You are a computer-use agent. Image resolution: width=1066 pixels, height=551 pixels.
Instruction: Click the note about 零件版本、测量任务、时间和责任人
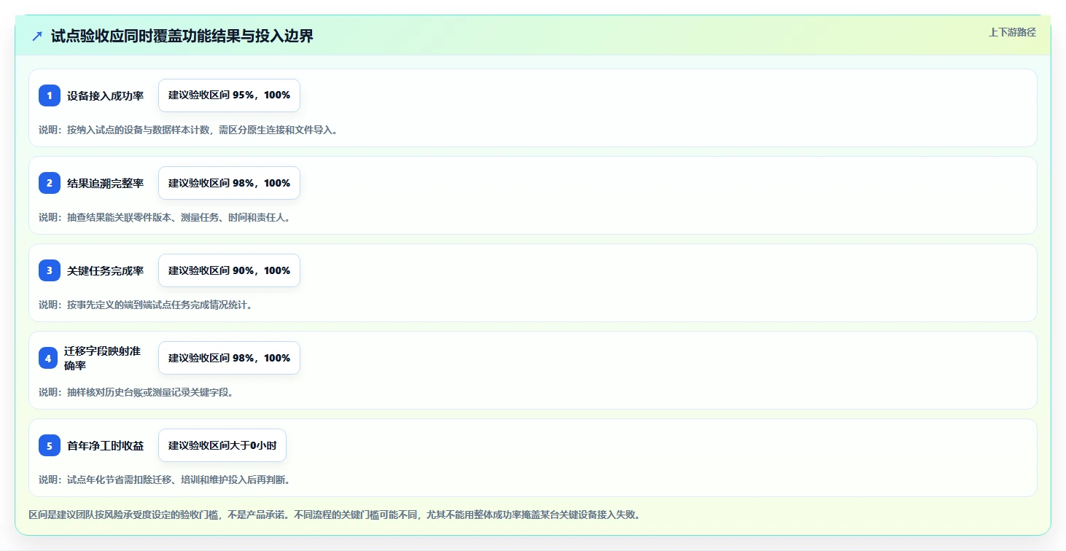tap(166, 217)
